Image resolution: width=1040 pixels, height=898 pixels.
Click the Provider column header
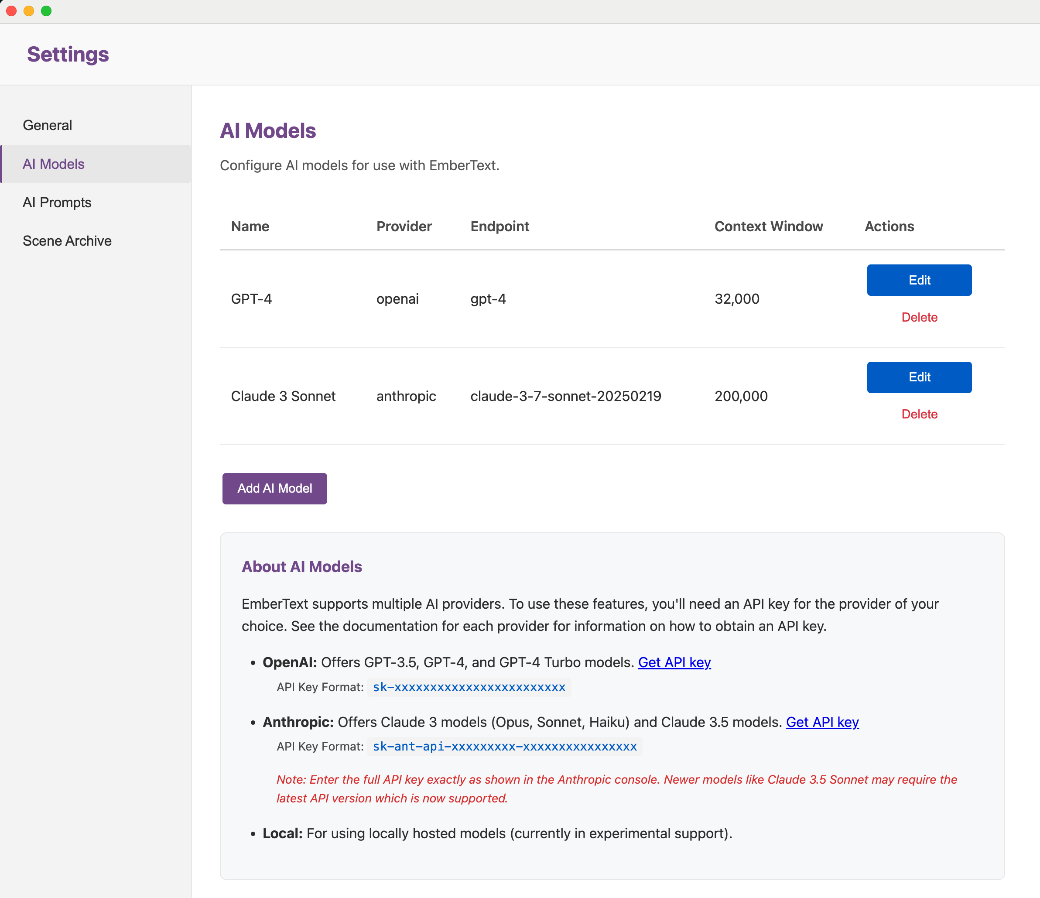pos(404,226)
